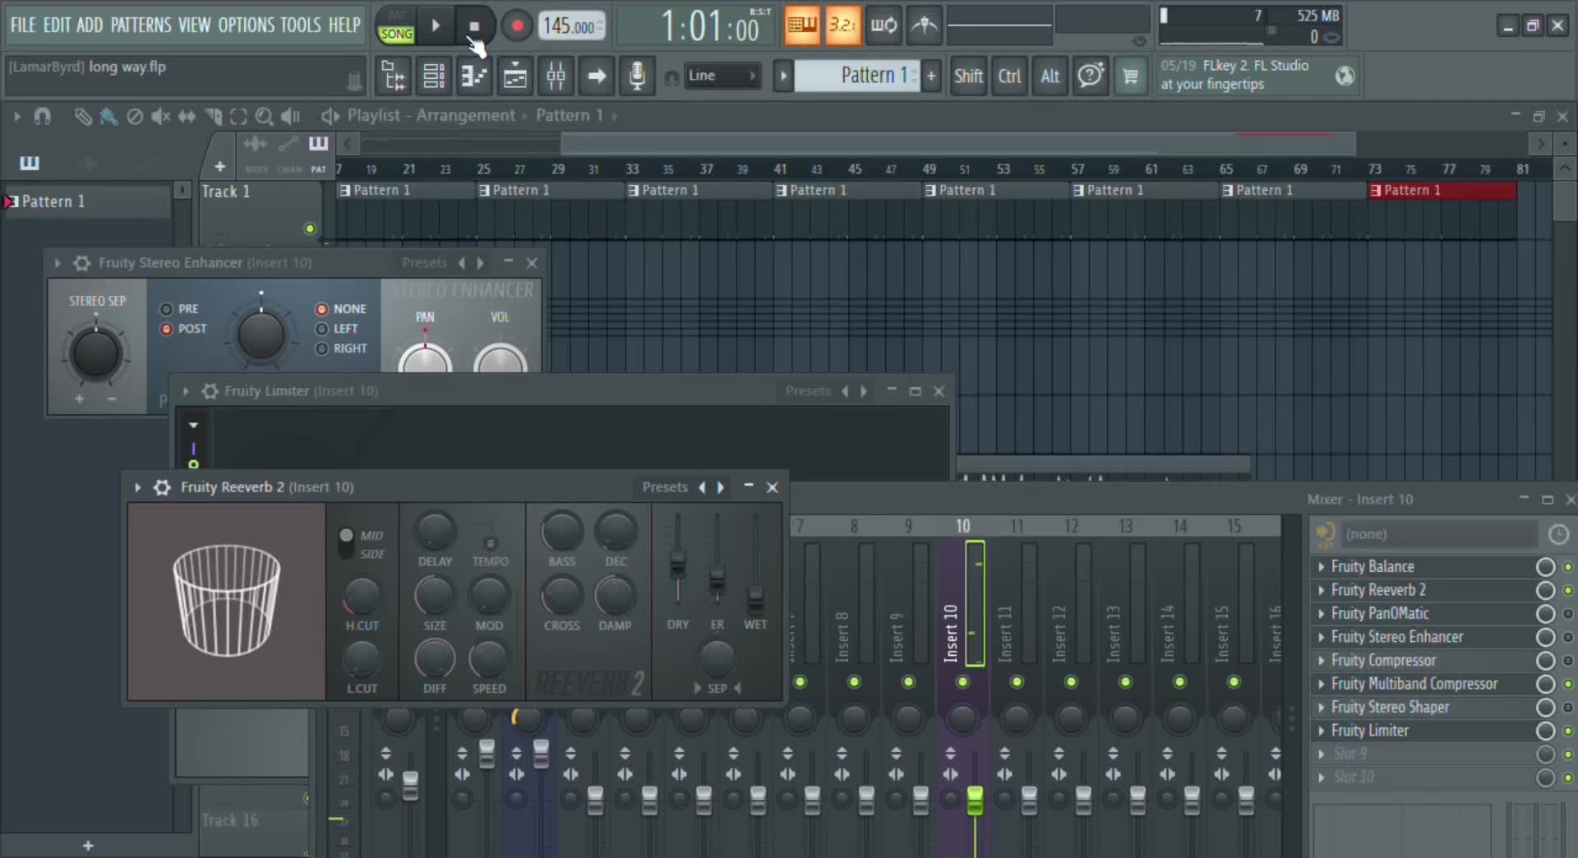Click the microphone recording icon
This screenshot has height=858, width=1578.
[x=637, y=76]
